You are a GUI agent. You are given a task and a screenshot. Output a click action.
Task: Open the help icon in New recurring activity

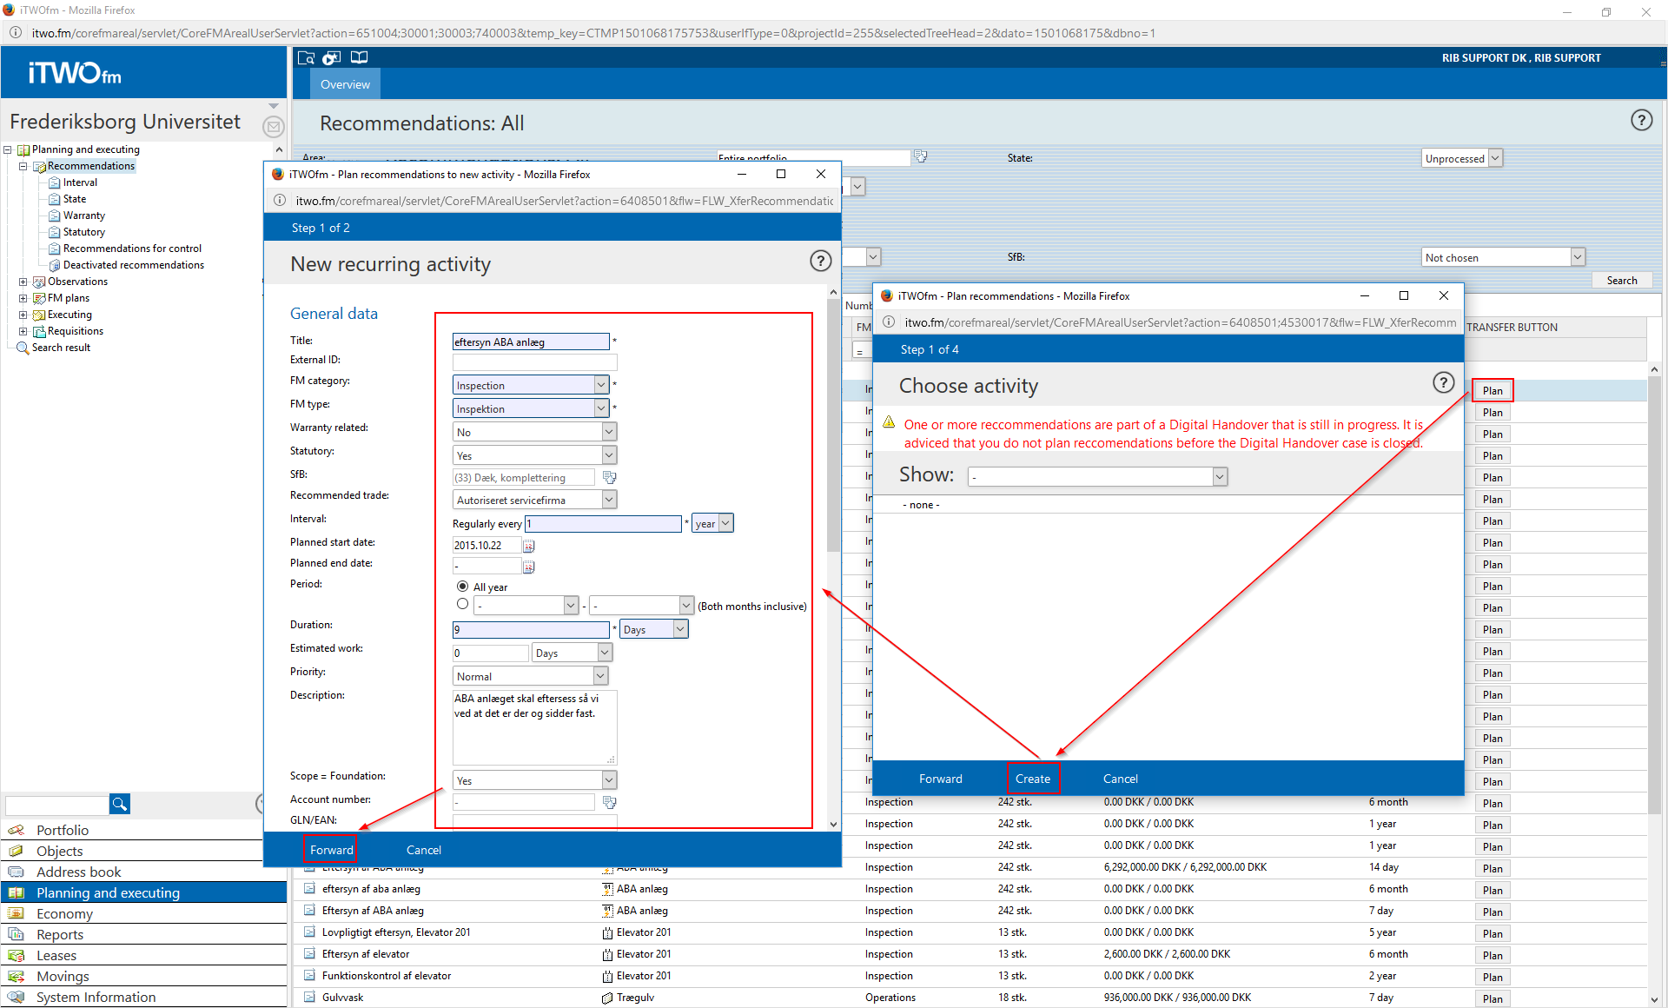820,261
